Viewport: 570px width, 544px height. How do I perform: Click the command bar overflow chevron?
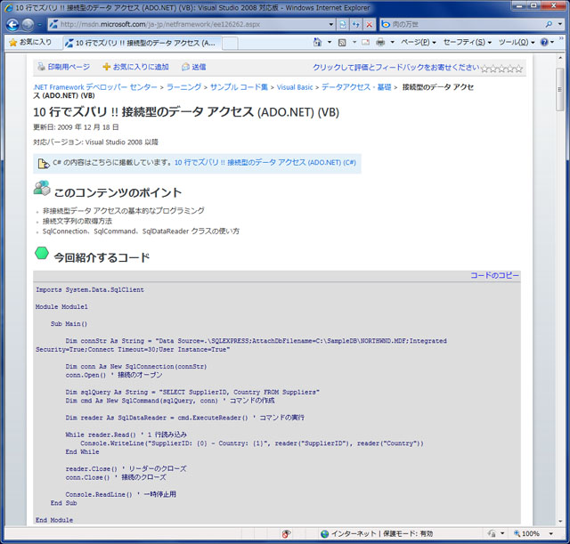tap(561, 38)
